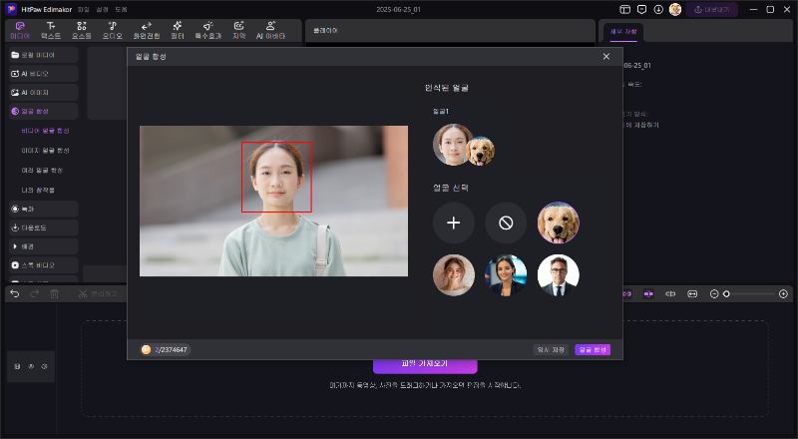Click the export button in the title bar
Viewport: 798px width, 439px height.
tap(712, 10)
